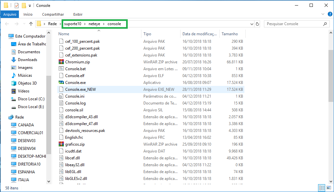Click the file list vertical scrollbar
334x192 pixels.
[331, 82]
